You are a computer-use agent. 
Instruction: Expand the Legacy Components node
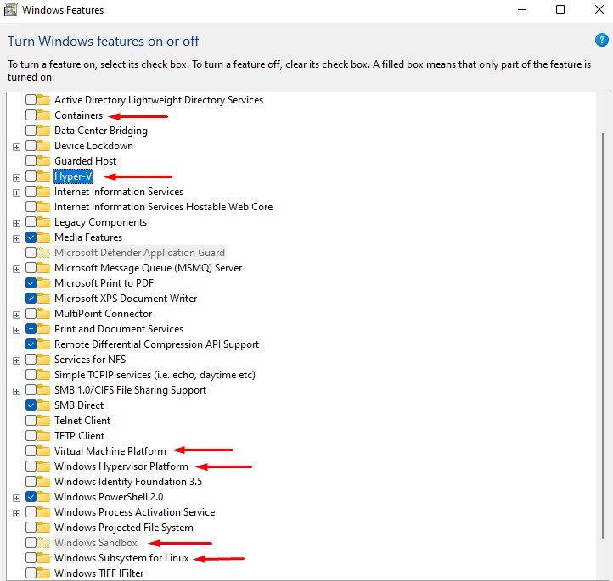pos(16,223)
